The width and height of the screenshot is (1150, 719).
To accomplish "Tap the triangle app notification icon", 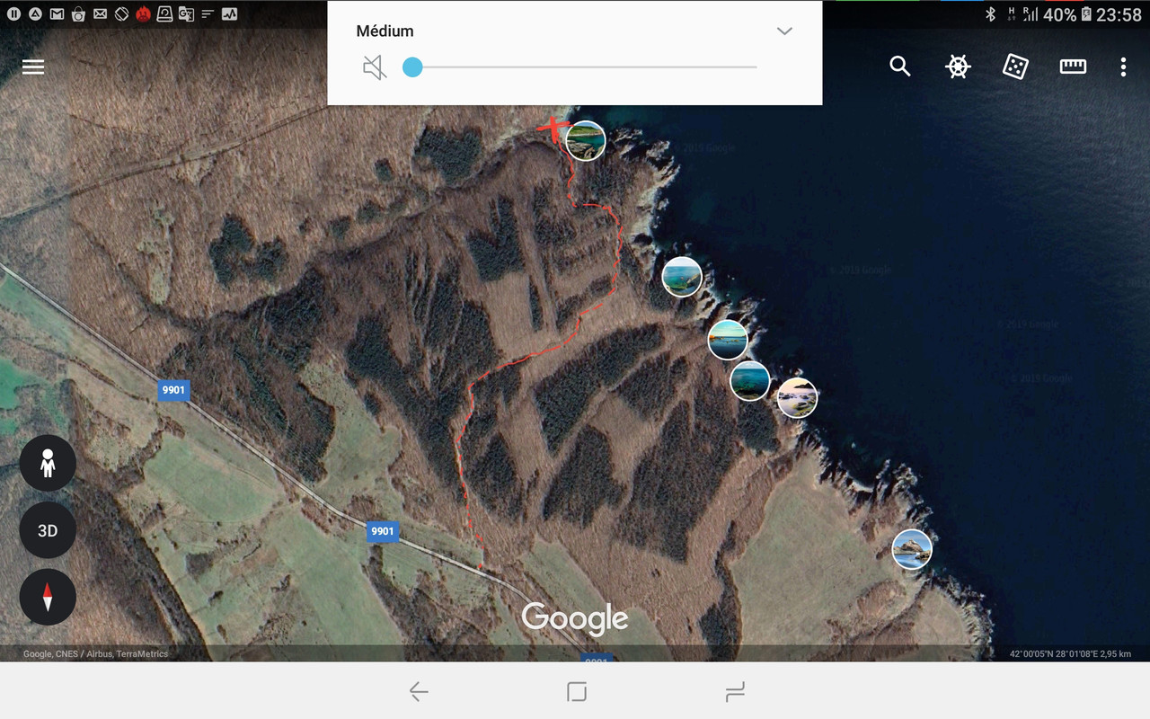I will (35, 14).
